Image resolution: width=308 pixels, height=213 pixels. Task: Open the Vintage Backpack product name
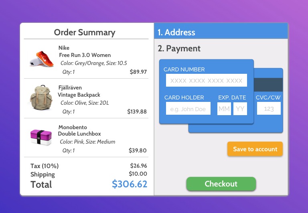coord(79,95)
